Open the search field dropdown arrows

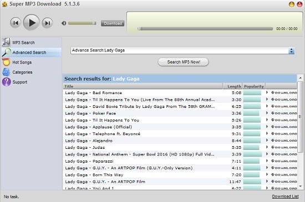pyautogui.click(x=291, y=51)
